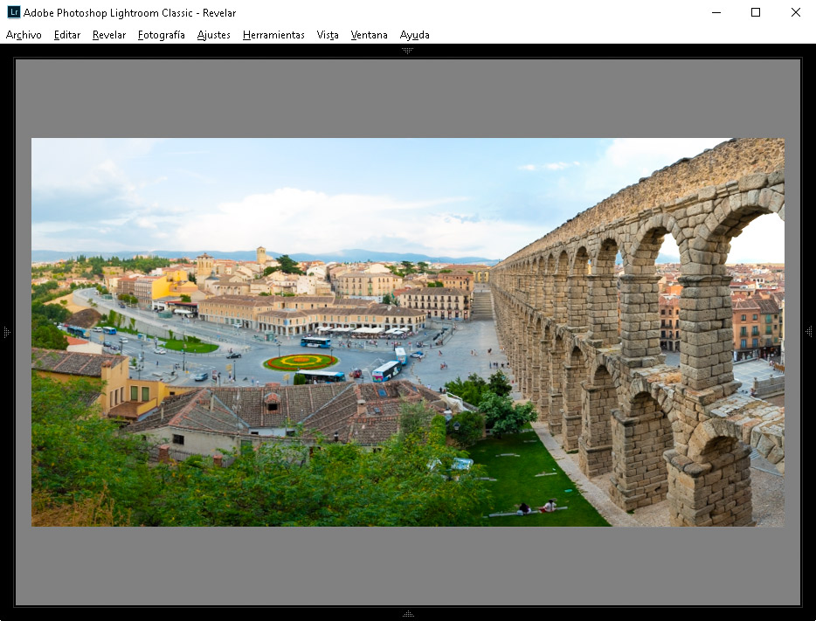This screenshot has width=816, height=621.
Task: Expand the hidden right panel arrow
Action: [x=809, y=332]
